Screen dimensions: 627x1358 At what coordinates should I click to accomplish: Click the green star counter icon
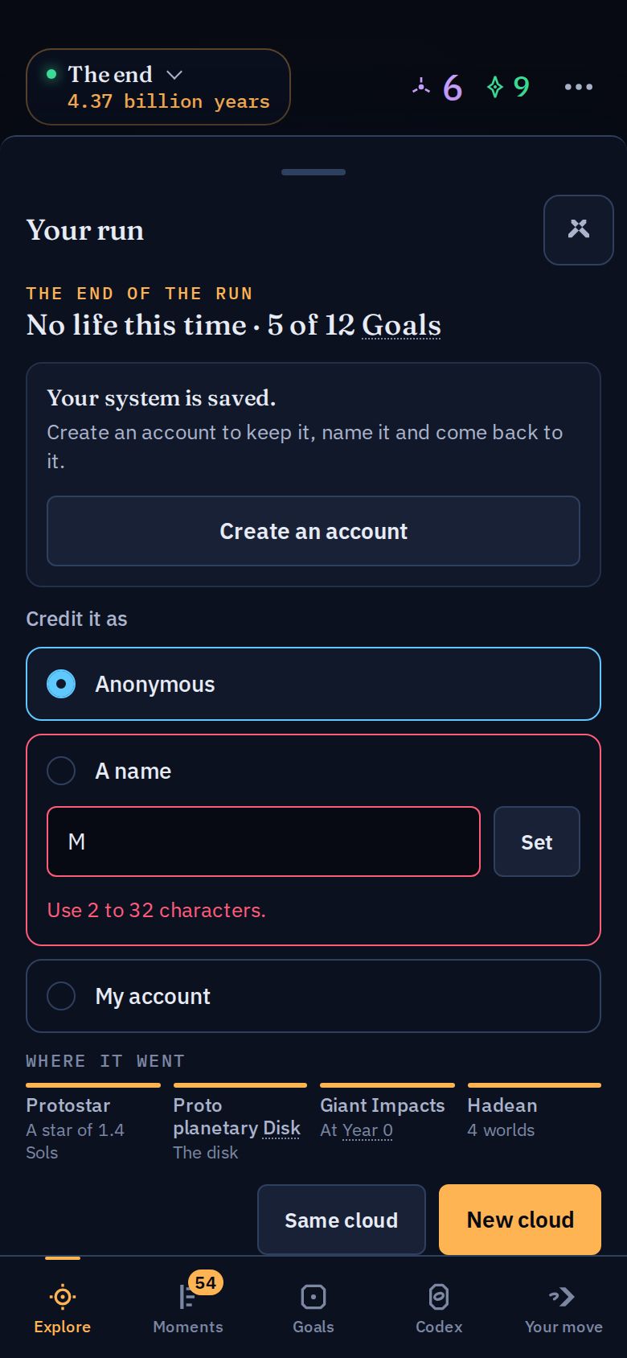point(495,86)
